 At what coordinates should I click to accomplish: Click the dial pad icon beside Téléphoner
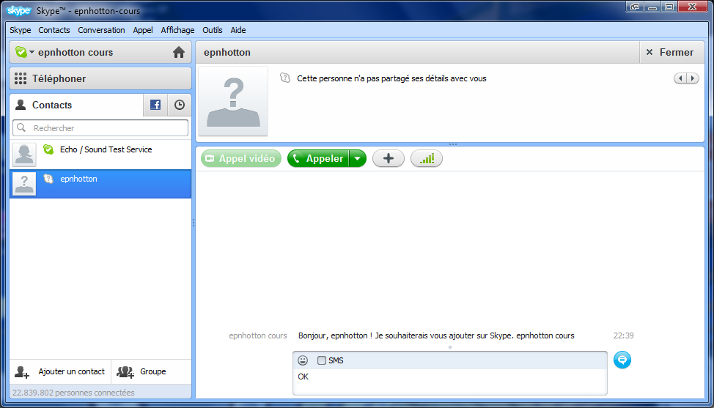click(x=21, y=78)
